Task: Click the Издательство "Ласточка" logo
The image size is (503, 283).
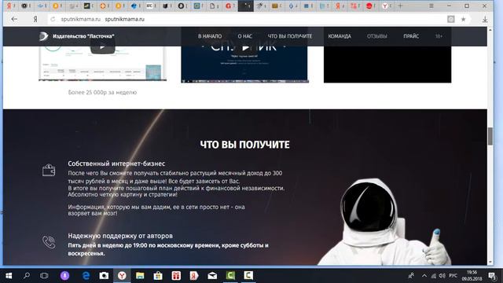Action: click(77, 36)
